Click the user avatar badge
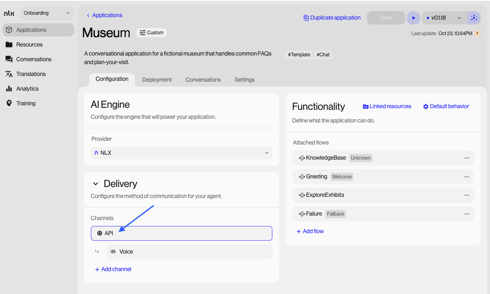Viewport: 490px width, 294px height. (x=477, y=33)
